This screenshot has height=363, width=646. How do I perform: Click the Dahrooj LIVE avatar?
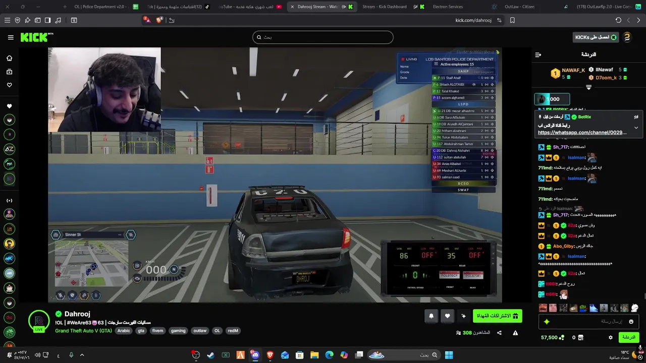39,321
